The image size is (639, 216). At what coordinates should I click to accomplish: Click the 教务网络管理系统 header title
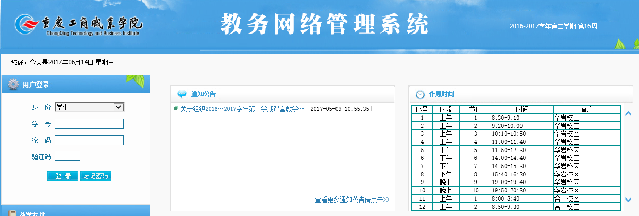324,24
